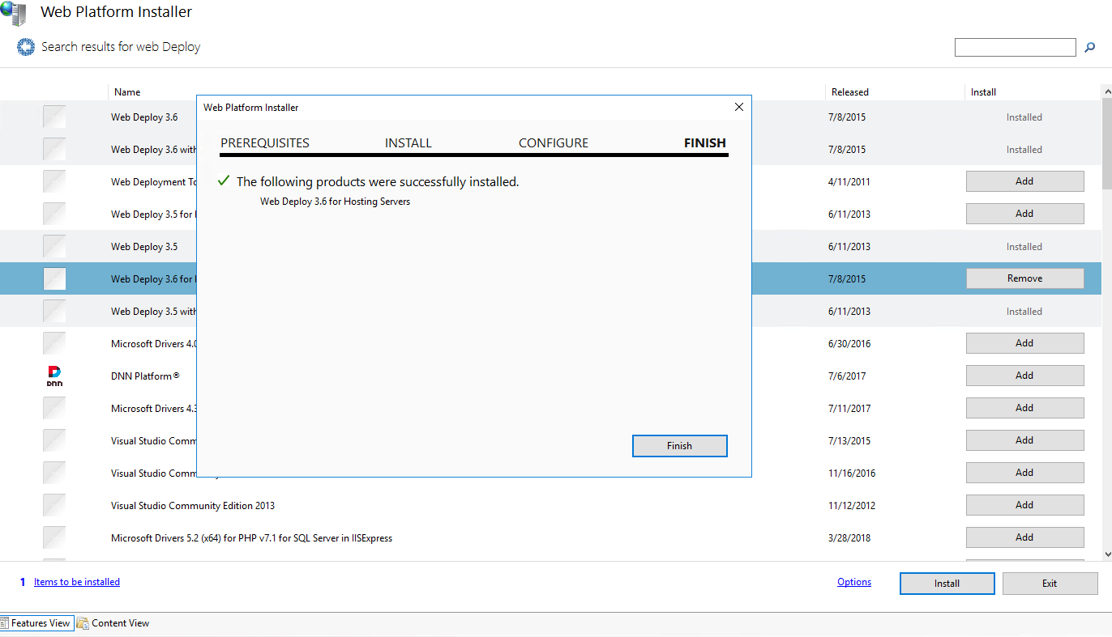Click the CONFIGURE step header
Viewport: 1112px width, 637px height.
pyautogui.click(x=554, y=143)
